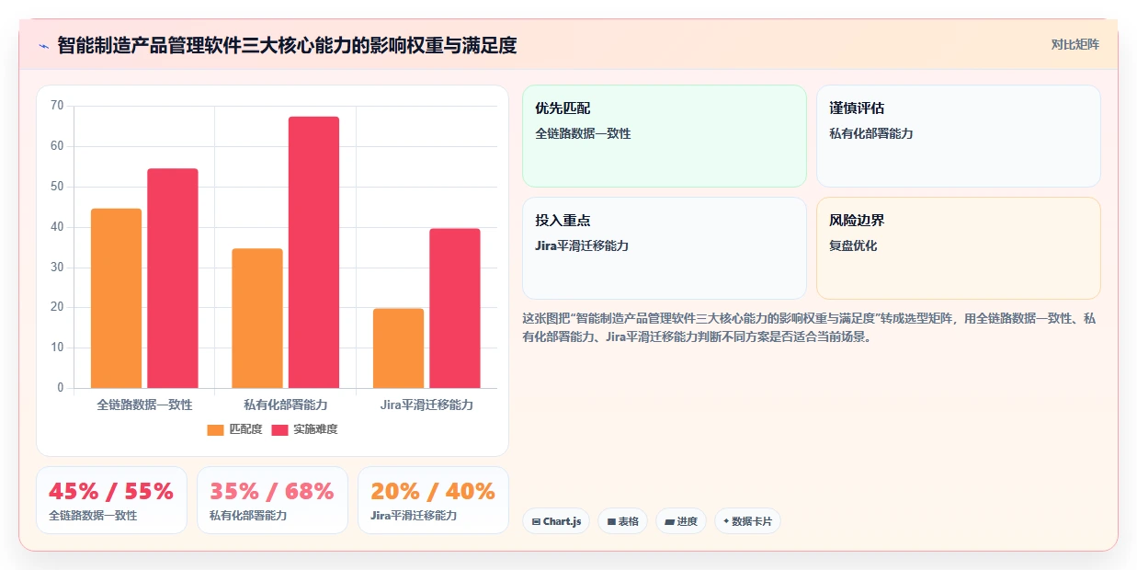Select the 20% / 40% stat card
The image size is (1137, 570).
point(433,500)
